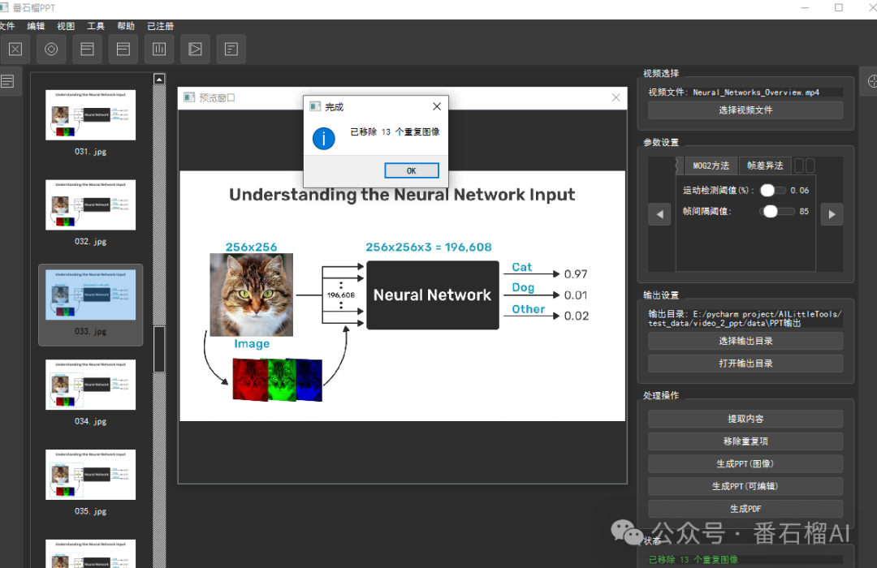Click the Neural_Networks_Overview.mp4 file name
Screen dimensions: 877x568
point(756,93)
